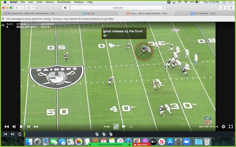236x147 pixels.
Task: Open Google Chrome from the Dock
Action: pyautogui.click(x=137, y=141)
